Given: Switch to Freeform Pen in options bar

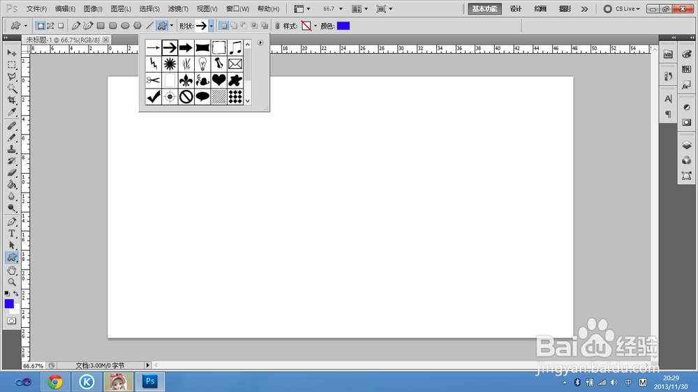Looking at the screenshot, I should pos(88,26).
